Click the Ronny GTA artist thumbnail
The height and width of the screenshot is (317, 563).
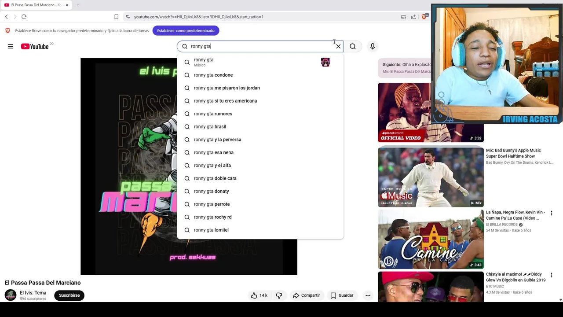[x=325, y=62]
